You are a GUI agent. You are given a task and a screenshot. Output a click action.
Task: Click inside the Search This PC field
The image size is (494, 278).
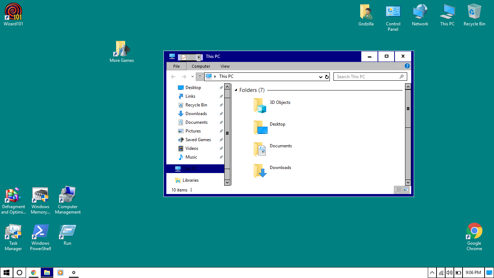(365, 76)
